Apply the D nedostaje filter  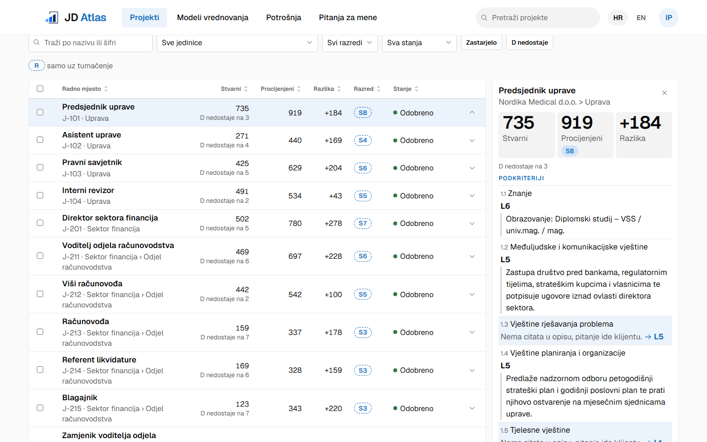[530, 43]
